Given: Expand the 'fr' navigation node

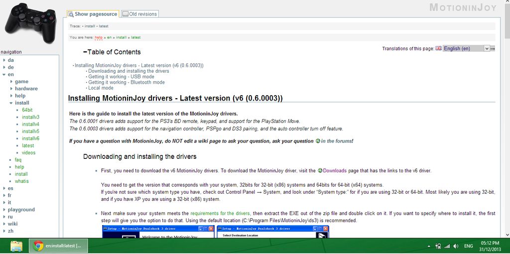Looking at the screenshot, I should point(4,195).
